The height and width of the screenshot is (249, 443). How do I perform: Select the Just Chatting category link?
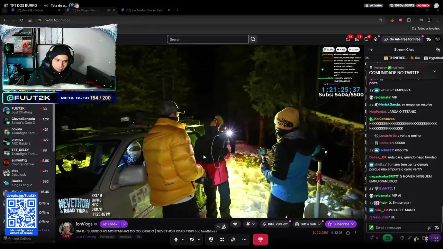[86, 237]
